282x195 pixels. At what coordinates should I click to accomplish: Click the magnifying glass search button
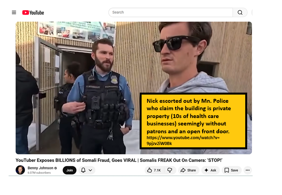[240, 13]
